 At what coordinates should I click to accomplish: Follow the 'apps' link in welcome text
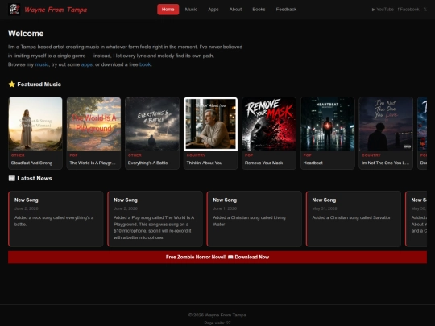coord(86,64)
